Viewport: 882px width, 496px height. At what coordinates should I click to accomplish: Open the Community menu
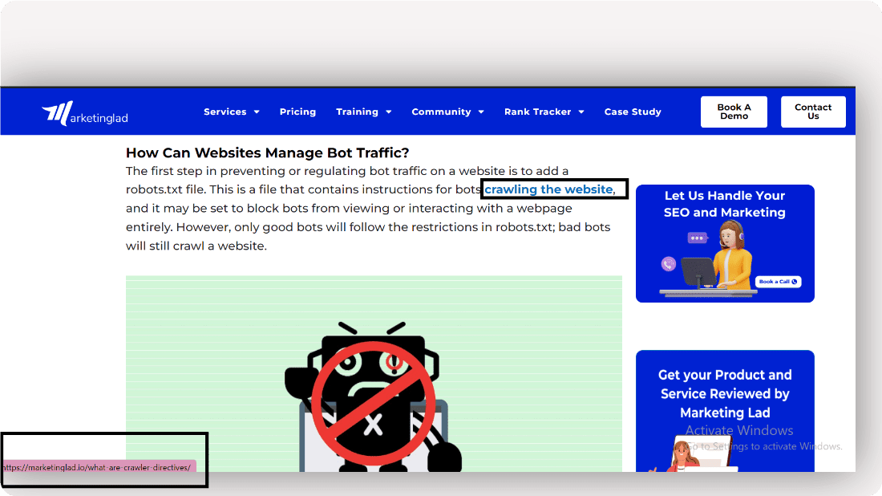coord(441,112)
